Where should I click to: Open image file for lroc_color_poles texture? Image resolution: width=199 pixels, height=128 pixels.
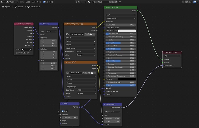91,34
